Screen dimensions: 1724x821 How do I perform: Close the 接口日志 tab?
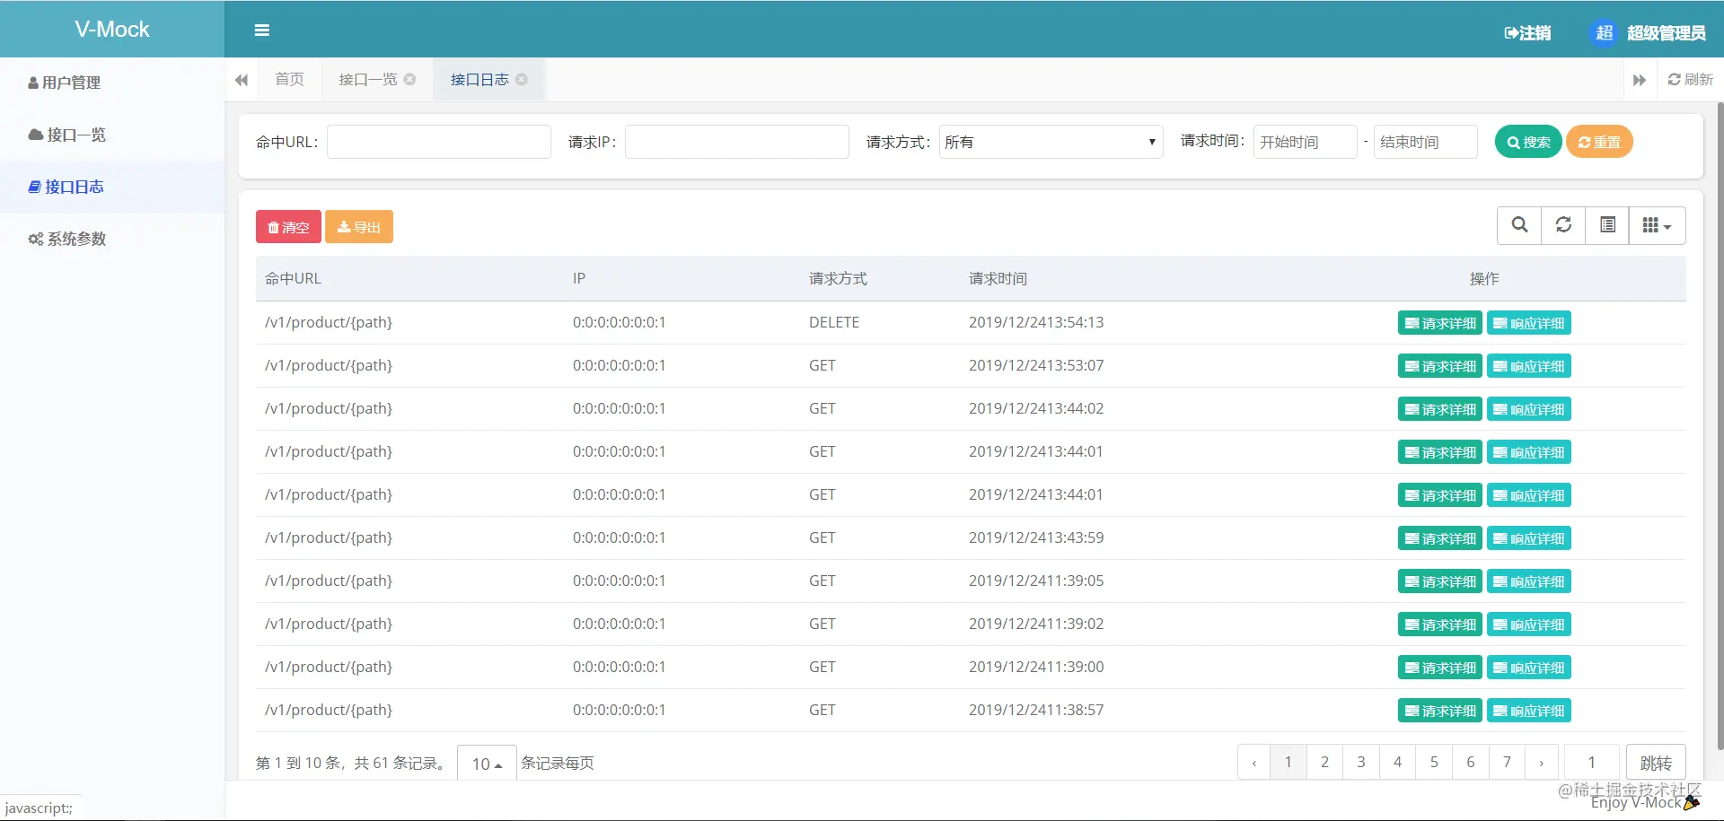pos(521,79)
